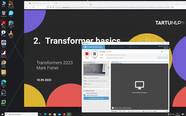
Task: Click the recording Folder field
Action: coord(137,55)
